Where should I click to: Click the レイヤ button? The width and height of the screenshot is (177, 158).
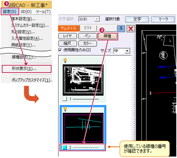pyautogui.click(x=67, y=36)
